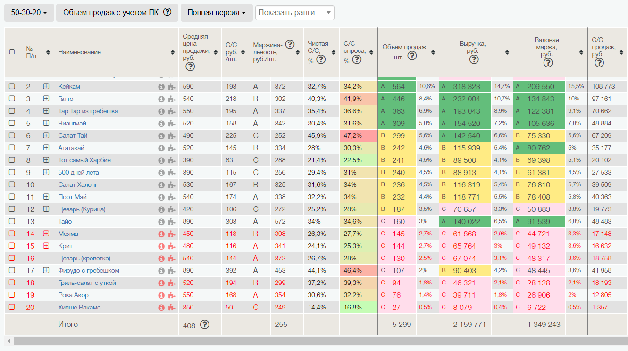Click red info icon in Мояма row
The height and width of the screenshot is (351, 628).
(x=161, y=234)
